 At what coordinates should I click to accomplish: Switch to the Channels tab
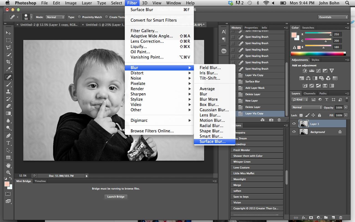309,93
